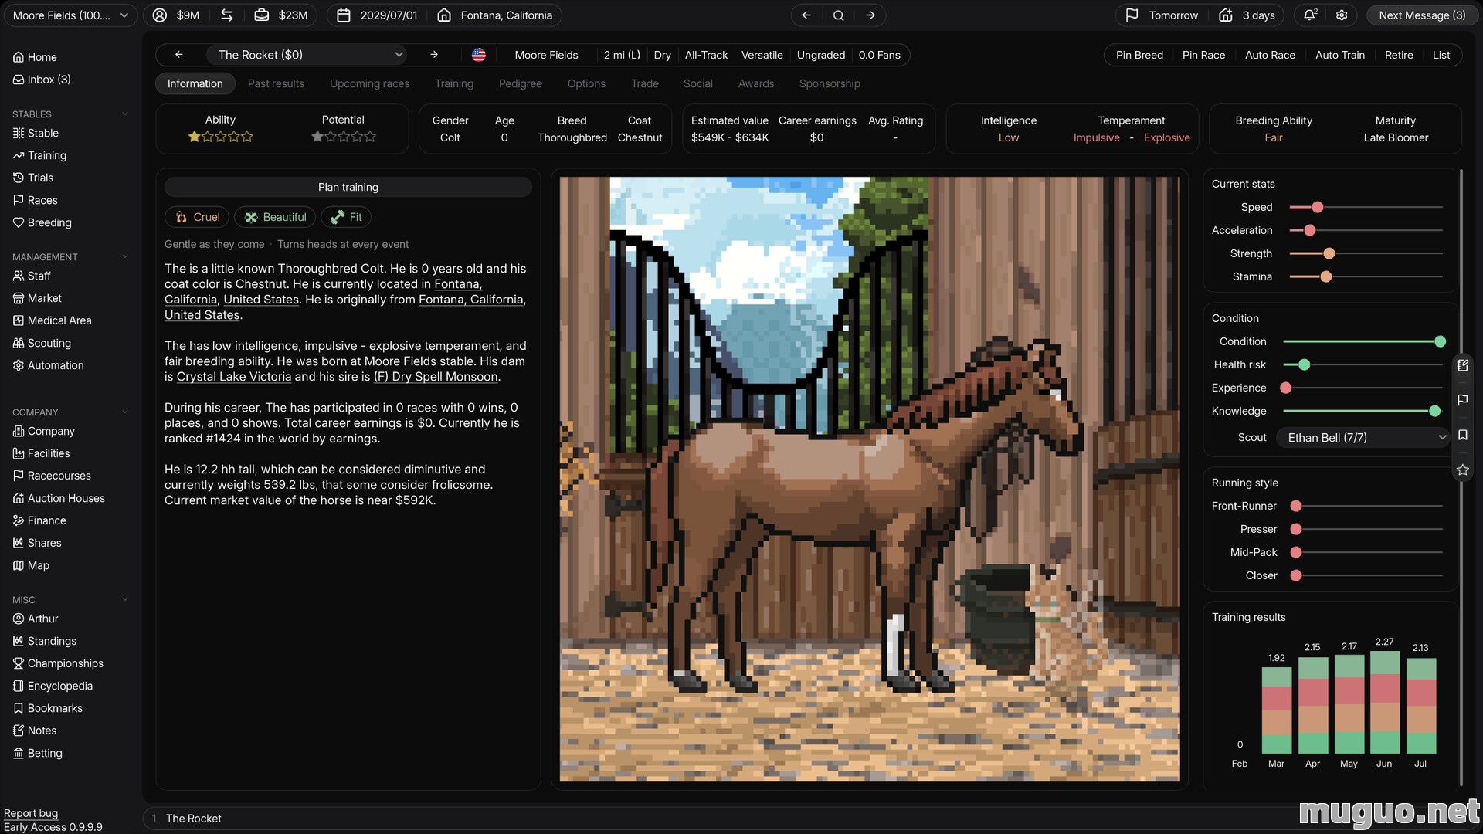Go to previous horse with left arrow

(178, 55)
